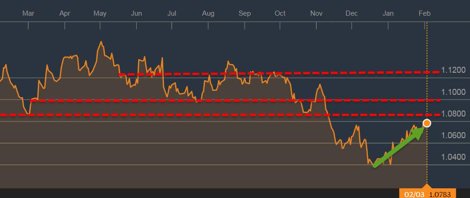
Task: Click the Oct month label on timeline
Action: 280,13
